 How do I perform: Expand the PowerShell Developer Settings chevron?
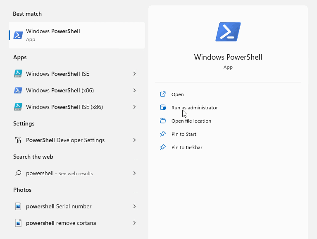click(134, 140)
